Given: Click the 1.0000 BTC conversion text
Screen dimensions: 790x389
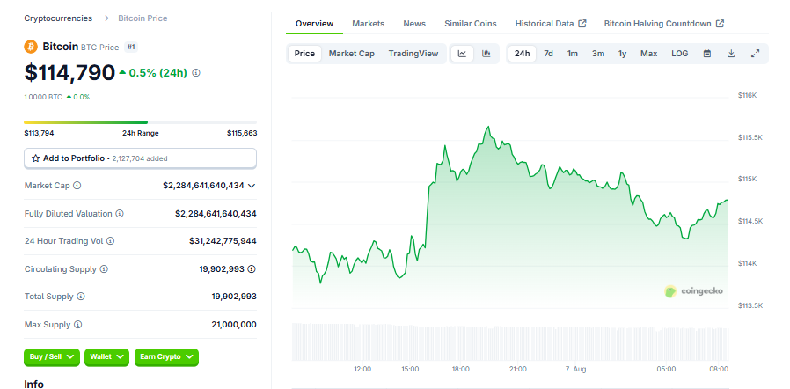Looking at the screenshot, I should 43,97.
